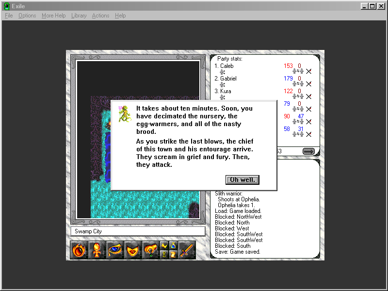Click the right arrow button under party stats
Screen dimensions: 388x291
coord(308,151)
